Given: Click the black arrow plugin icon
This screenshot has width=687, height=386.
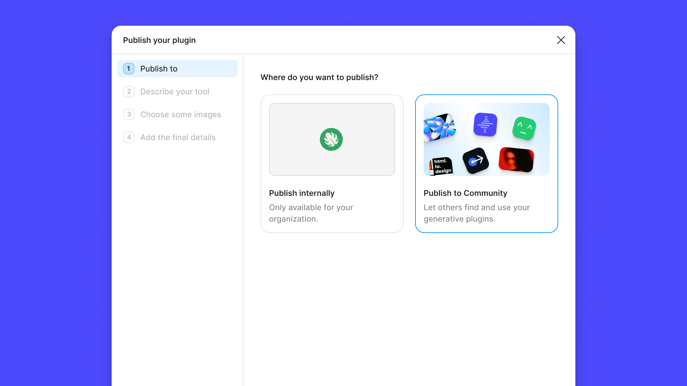Looking at the screenshot, I should click(x=476, y=161).
